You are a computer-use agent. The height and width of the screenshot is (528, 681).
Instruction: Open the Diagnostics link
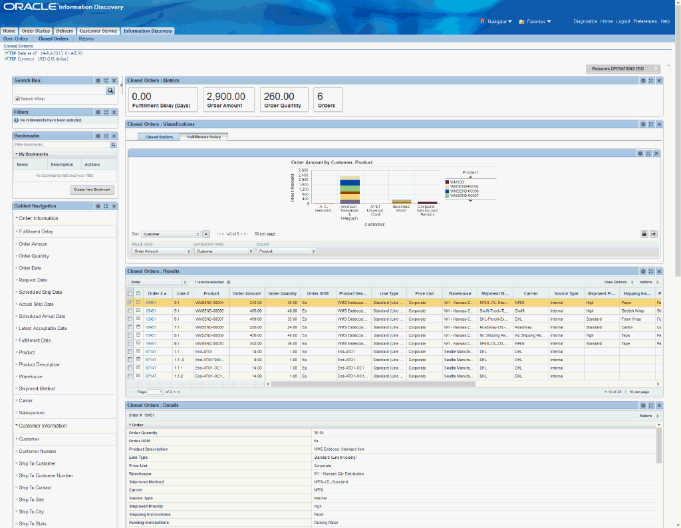[x=585, y=21]
